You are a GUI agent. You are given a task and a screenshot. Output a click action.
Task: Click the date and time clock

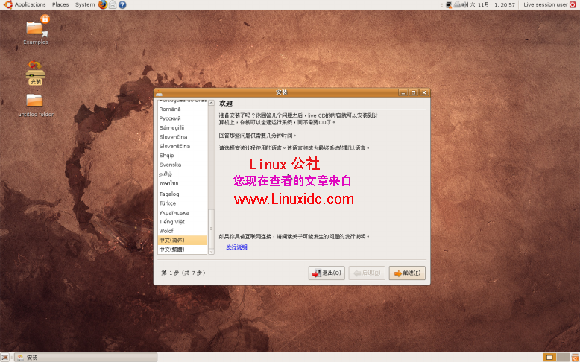click(492, 4)
